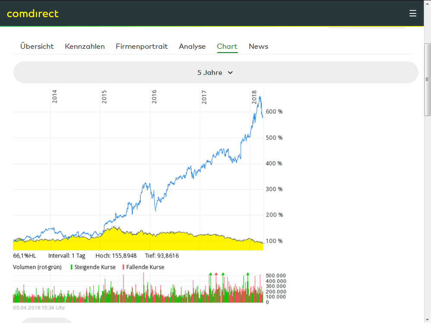This screenshot has width=431, height=323.
Task: Click the comdirect logo
Action: tap(33, 13)
